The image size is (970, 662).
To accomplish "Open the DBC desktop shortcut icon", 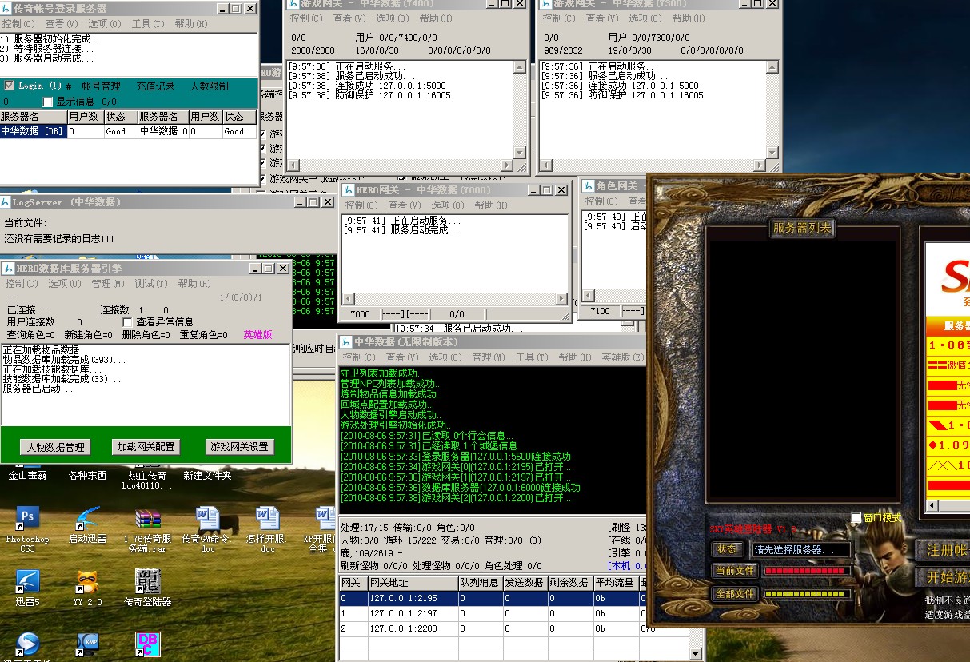I will 147,644.
